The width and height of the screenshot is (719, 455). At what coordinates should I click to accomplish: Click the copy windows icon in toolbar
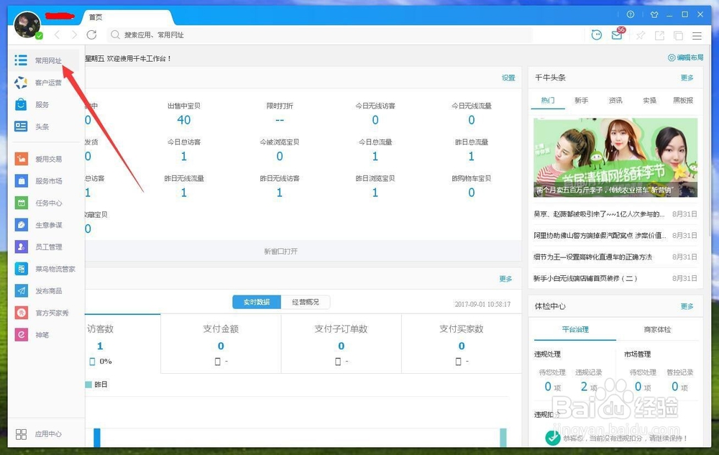click(678, 35)
